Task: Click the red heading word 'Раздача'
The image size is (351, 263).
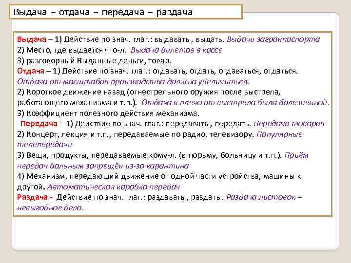Action: coord(33,197)
